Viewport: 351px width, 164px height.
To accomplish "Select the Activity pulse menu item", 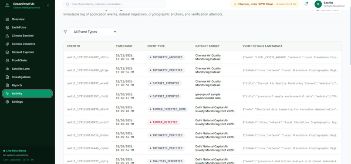I will point(27,94).
